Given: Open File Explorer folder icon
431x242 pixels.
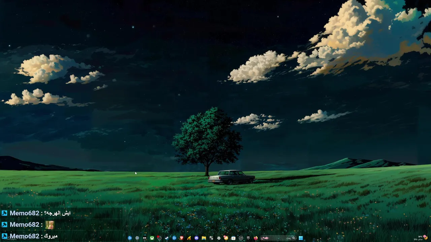Looking at the screenshot, I should coord(204,238).
